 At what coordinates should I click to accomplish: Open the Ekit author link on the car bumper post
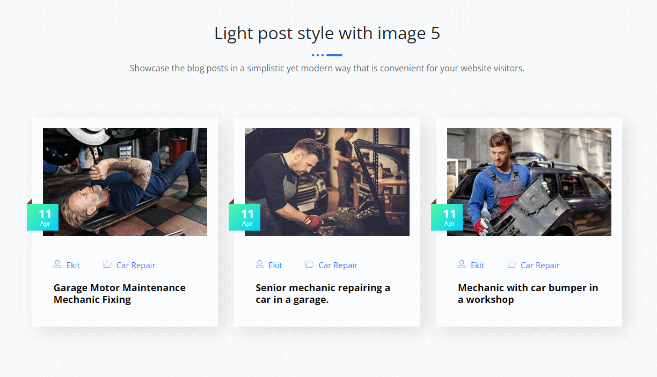point(477,265)
